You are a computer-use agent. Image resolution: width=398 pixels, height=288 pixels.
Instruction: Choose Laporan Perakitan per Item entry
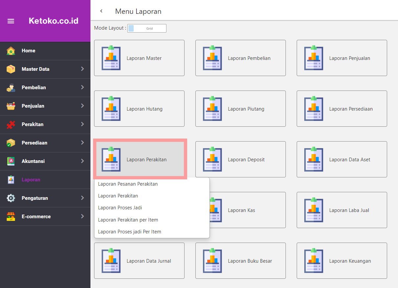point(152,220)
